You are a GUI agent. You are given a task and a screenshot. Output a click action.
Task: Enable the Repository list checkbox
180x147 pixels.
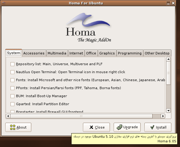[x=12, y=64]
